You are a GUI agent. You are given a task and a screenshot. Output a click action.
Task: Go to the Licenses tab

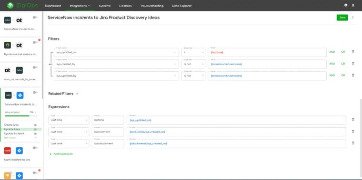tap(125, 6)
